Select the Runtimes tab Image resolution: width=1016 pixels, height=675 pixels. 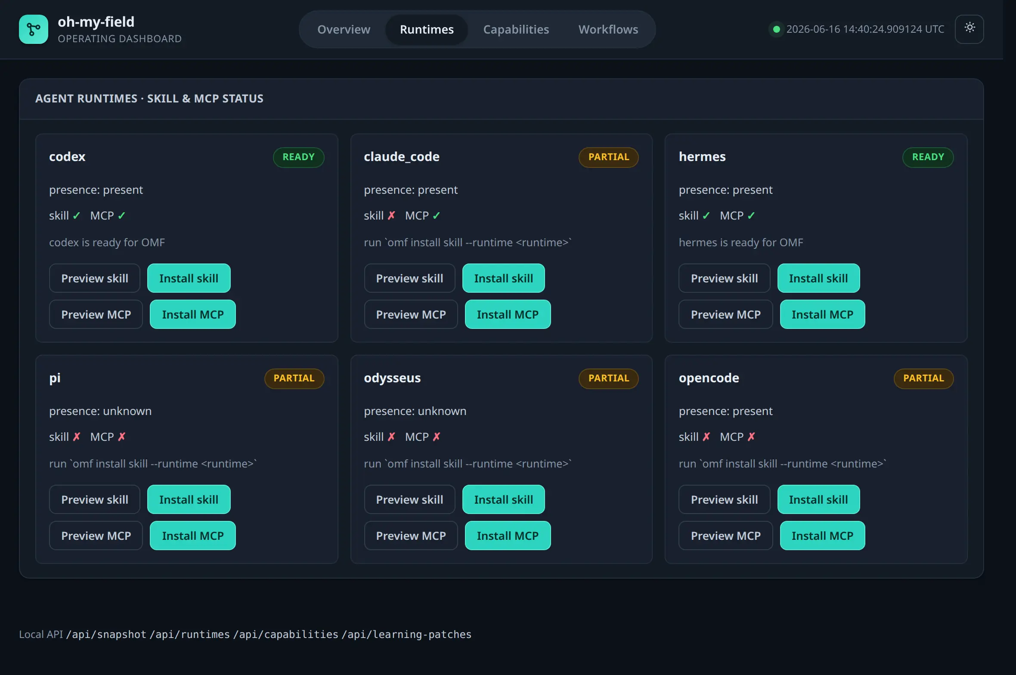click(x=427, y=29)
